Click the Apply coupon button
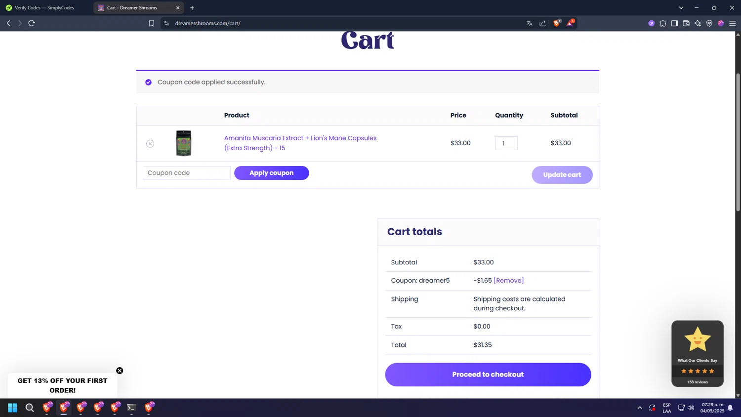This screenshot has width=741, height=417. click(x=272, y=173)
